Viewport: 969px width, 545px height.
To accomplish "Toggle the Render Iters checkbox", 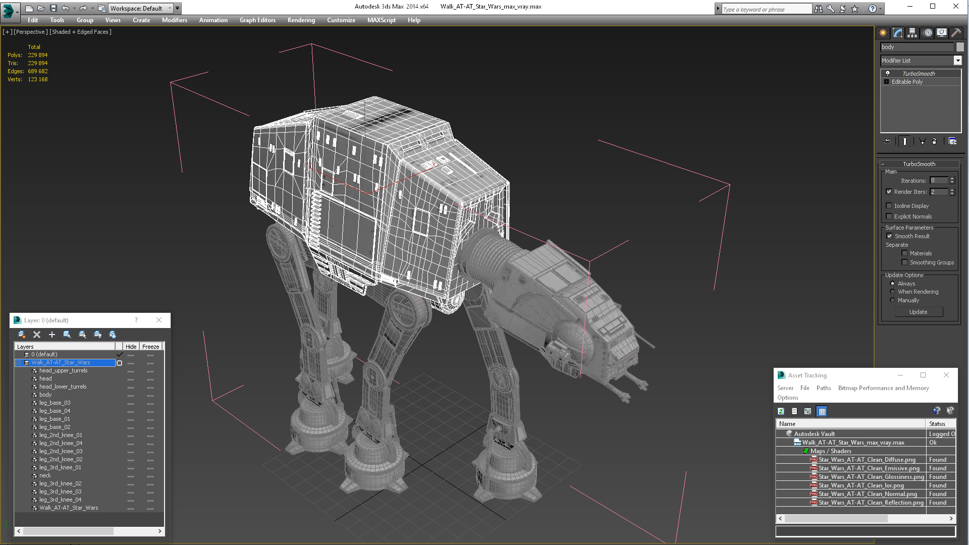I will coord(889,192).
